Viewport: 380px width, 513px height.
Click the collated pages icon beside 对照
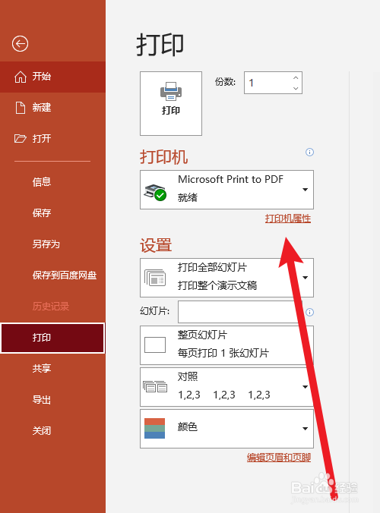pos(155,386)
